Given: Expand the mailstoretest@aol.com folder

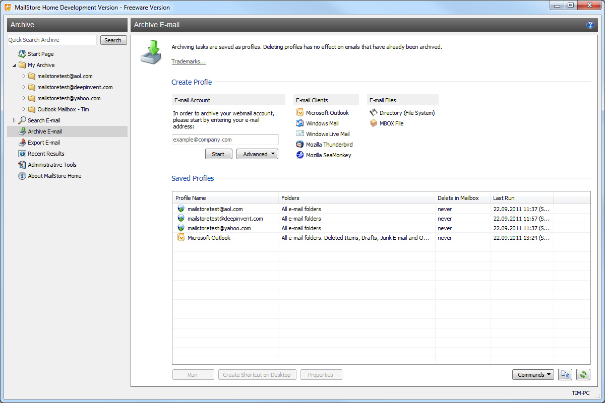Looking at the screenshot, I should tap(23, 76).
